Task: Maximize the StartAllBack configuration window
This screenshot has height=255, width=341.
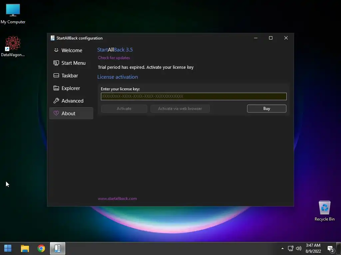Action: click(271, 38)
